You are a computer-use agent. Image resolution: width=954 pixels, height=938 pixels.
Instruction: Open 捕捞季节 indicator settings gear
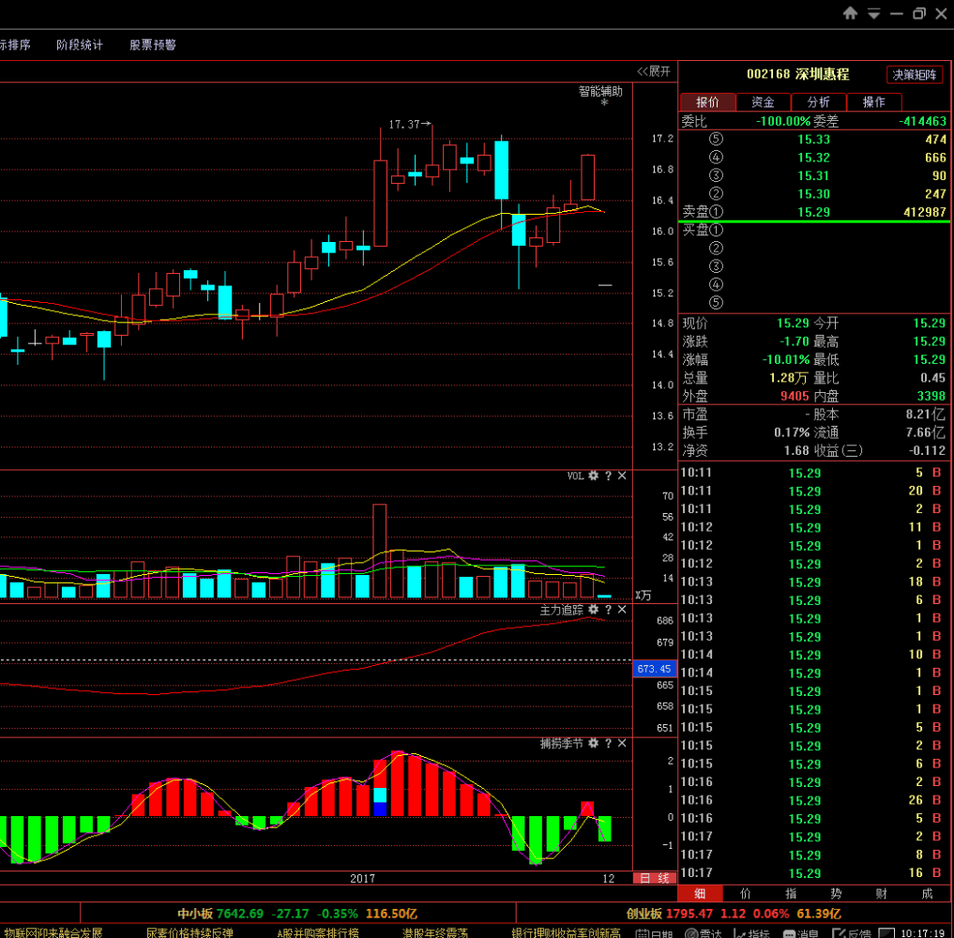pyautogui.click(x=593, y=743)
